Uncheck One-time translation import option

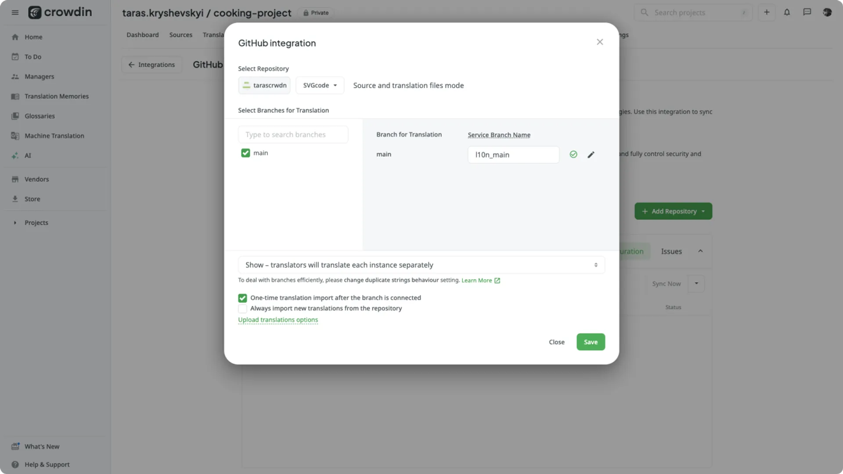coord(242,298)
